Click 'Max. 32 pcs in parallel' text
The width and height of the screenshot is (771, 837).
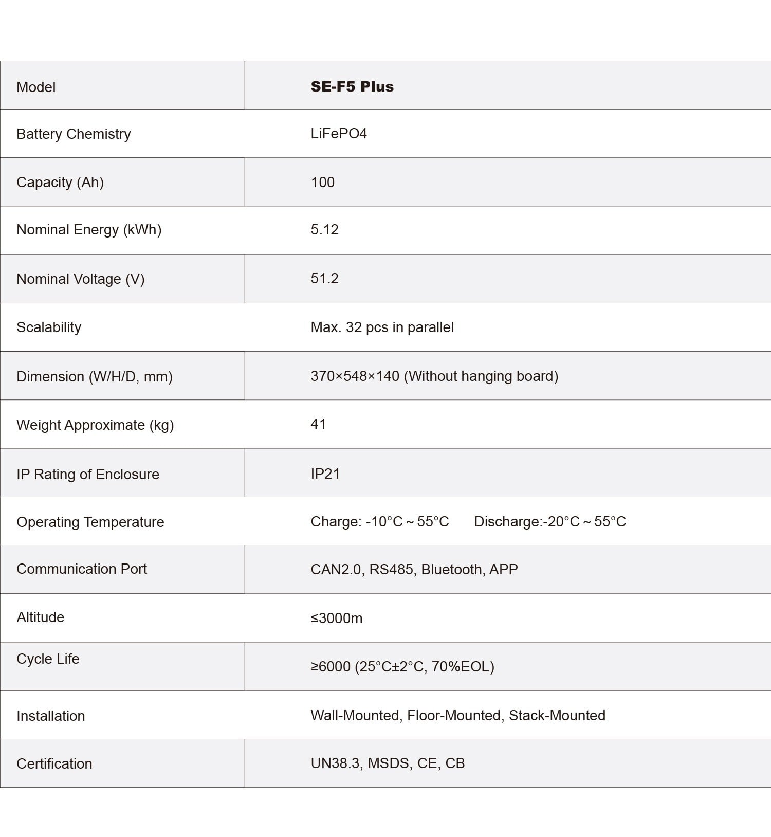click(x=382, y=327)
